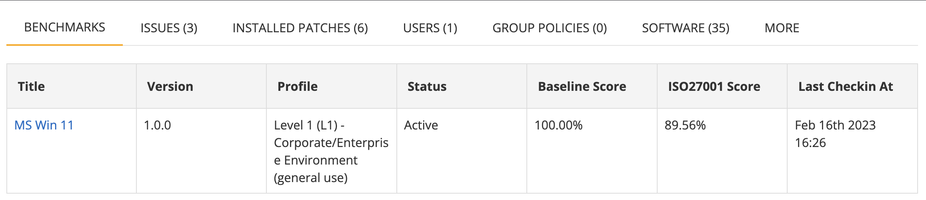Click the version 1.0.0 cell
The image size is (926, 200).
157,125
